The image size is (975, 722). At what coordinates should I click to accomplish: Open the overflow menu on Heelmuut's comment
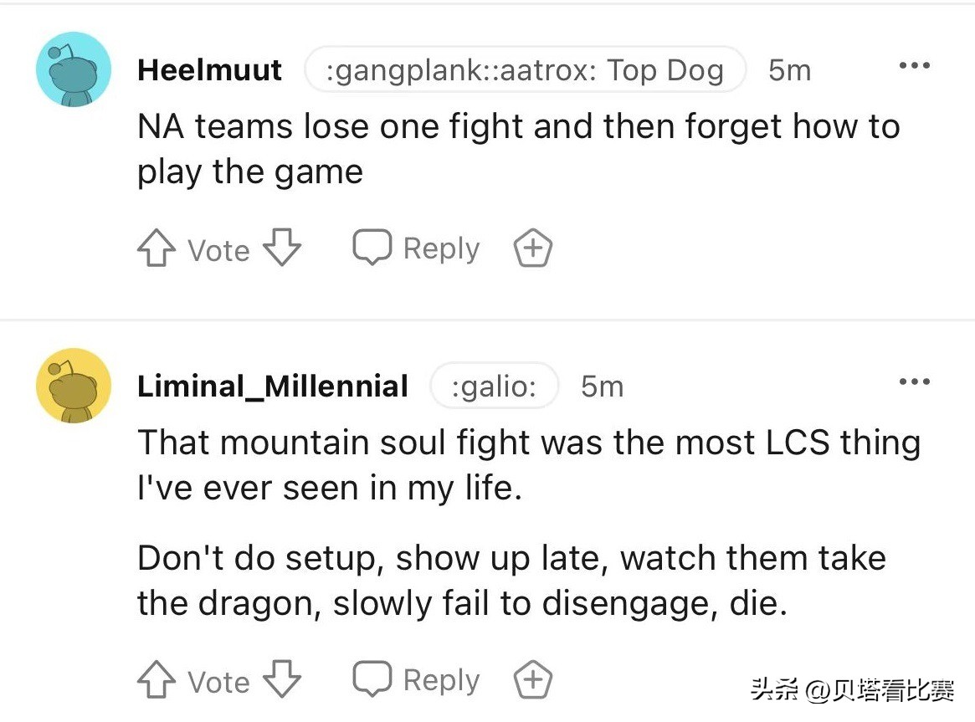point(914,65)
